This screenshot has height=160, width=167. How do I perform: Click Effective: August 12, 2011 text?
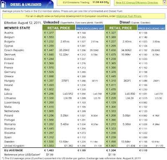[x=23, y=23]
